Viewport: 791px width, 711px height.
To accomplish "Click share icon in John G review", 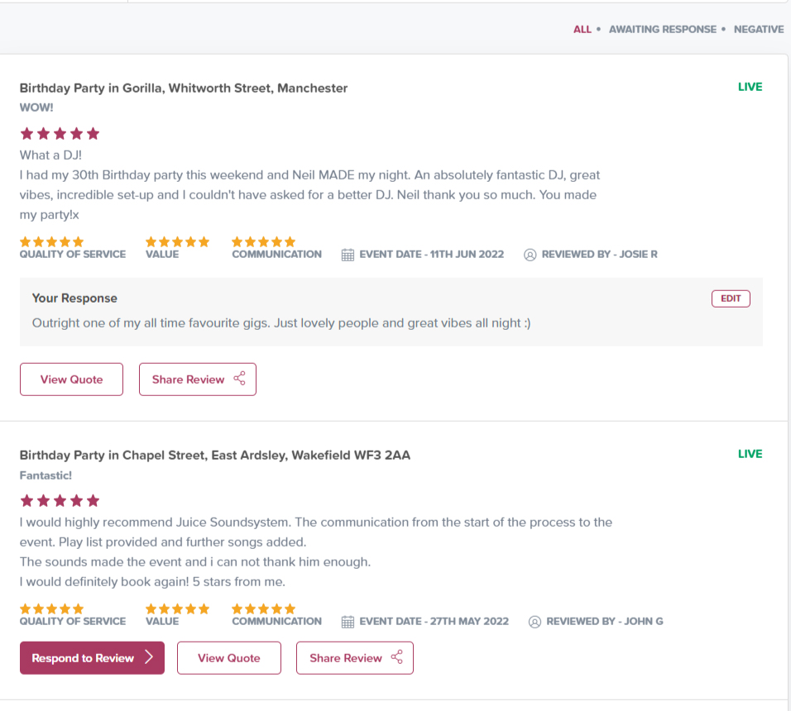I will point(397,658).
